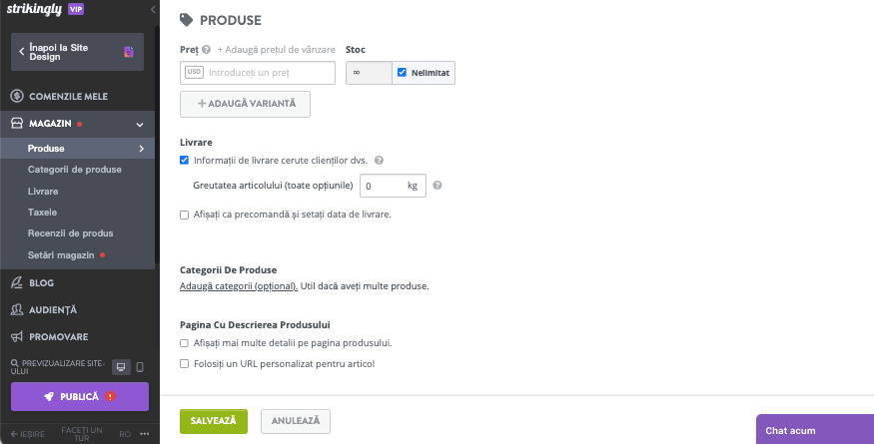The image size is (874, 444).
Task: Open the three-dots more options menu
Action: pyautogui.click(x=144, y=434)
